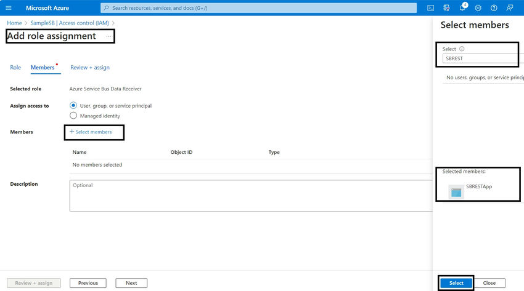
Task: Click the search magnifier icon
Action: (x=106, y=8)
